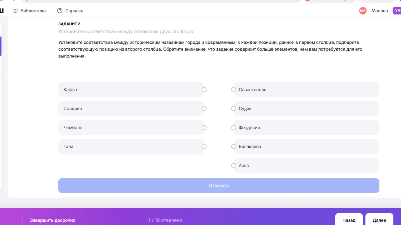Click the Солдайя text
The width and height of the screenshot is (401, 225).
tap(73, 109)
